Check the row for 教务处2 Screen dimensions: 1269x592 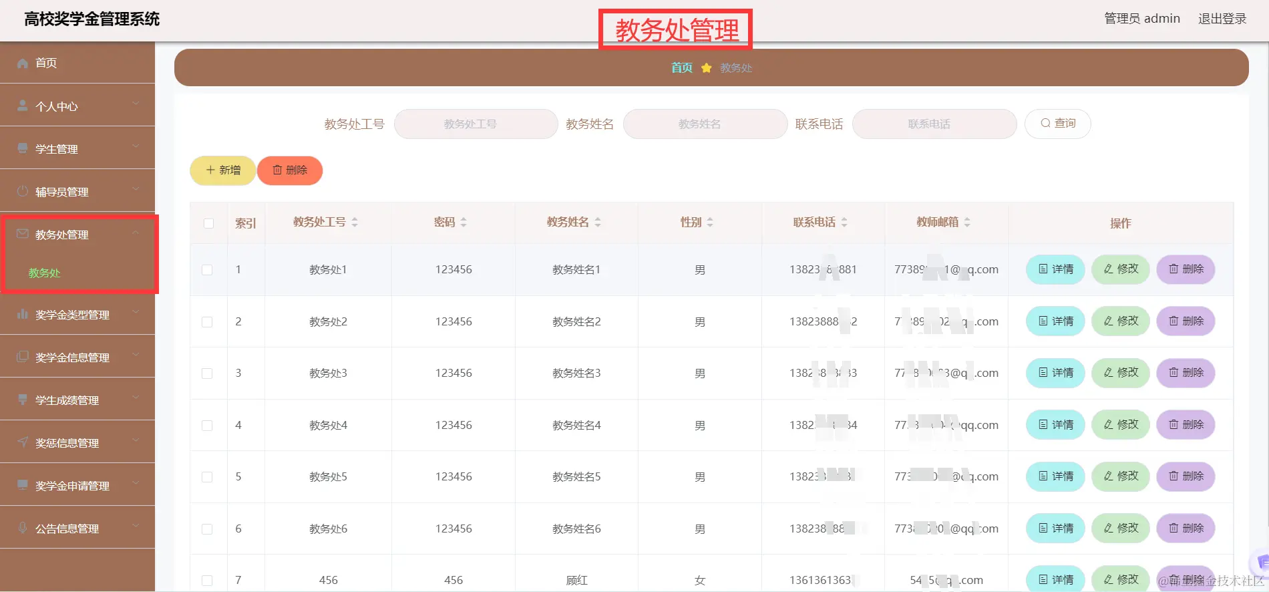[x=207, y=322]
